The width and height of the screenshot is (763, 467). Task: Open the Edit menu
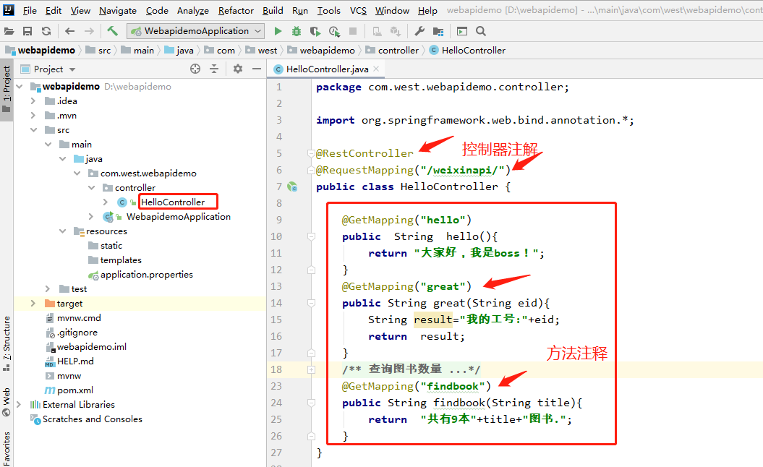(x=54, y=10)
